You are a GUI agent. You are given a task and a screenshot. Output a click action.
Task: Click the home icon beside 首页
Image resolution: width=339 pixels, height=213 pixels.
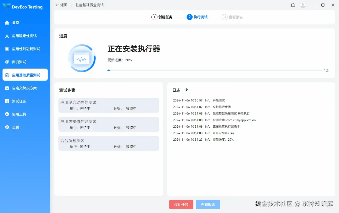(7, 23)
